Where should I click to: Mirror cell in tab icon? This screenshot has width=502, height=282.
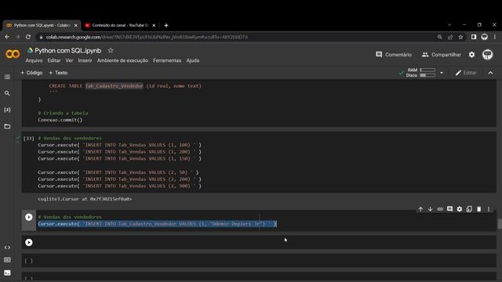click(x=469, y=209)
